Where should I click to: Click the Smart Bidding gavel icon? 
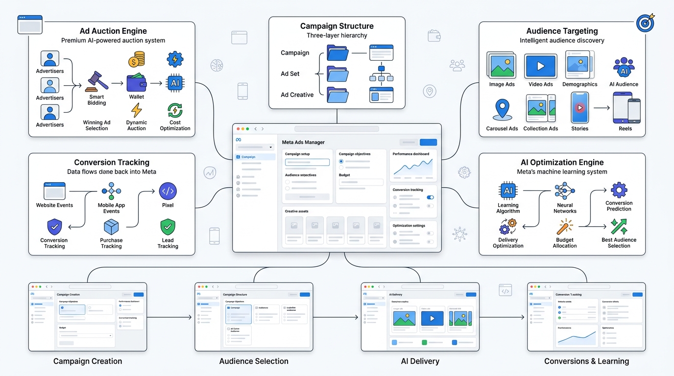point(96,81)
